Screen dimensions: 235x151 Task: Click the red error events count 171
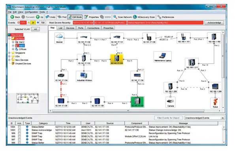(23, 22)
